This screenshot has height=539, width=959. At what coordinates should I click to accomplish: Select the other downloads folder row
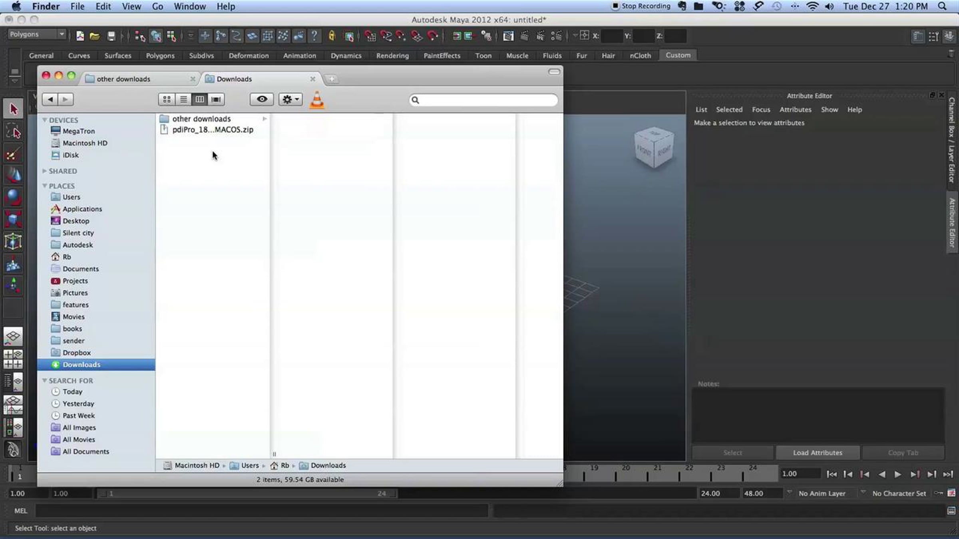[x=213, y=119]
